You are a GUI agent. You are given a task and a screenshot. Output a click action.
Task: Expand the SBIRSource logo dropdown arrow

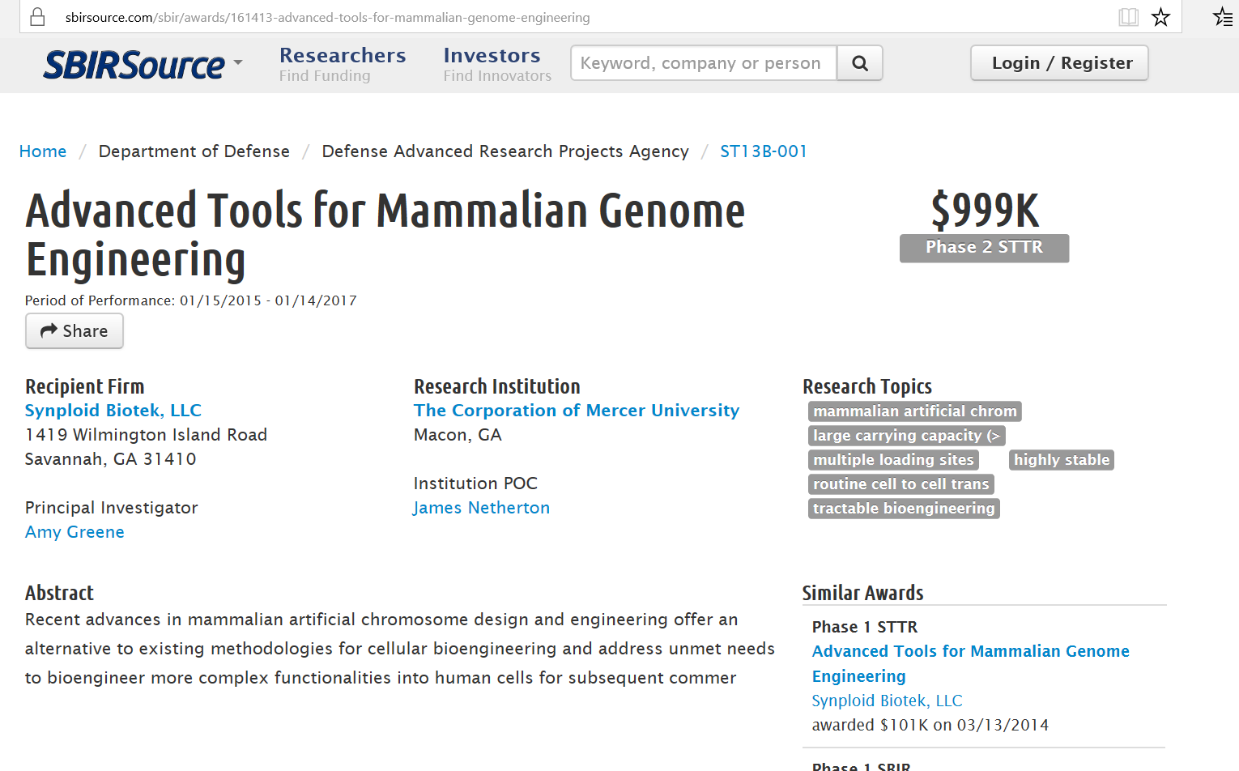(238, 62)
